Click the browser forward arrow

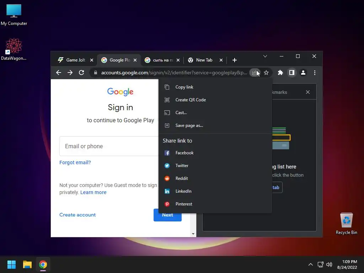[x=70, y=73]
